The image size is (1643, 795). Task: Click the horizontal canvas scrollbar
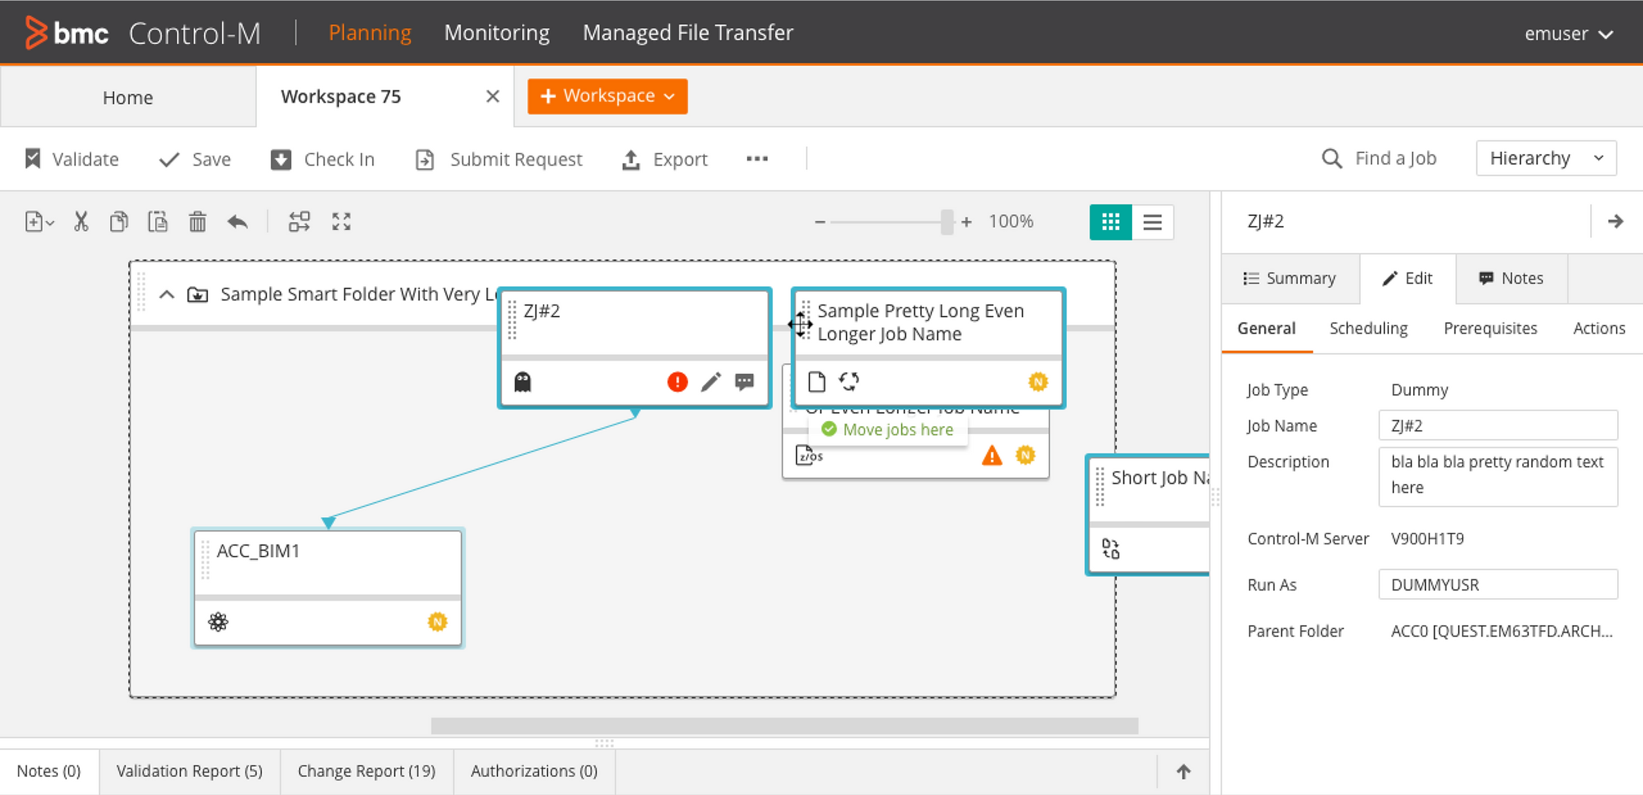[x=784, y=726]
